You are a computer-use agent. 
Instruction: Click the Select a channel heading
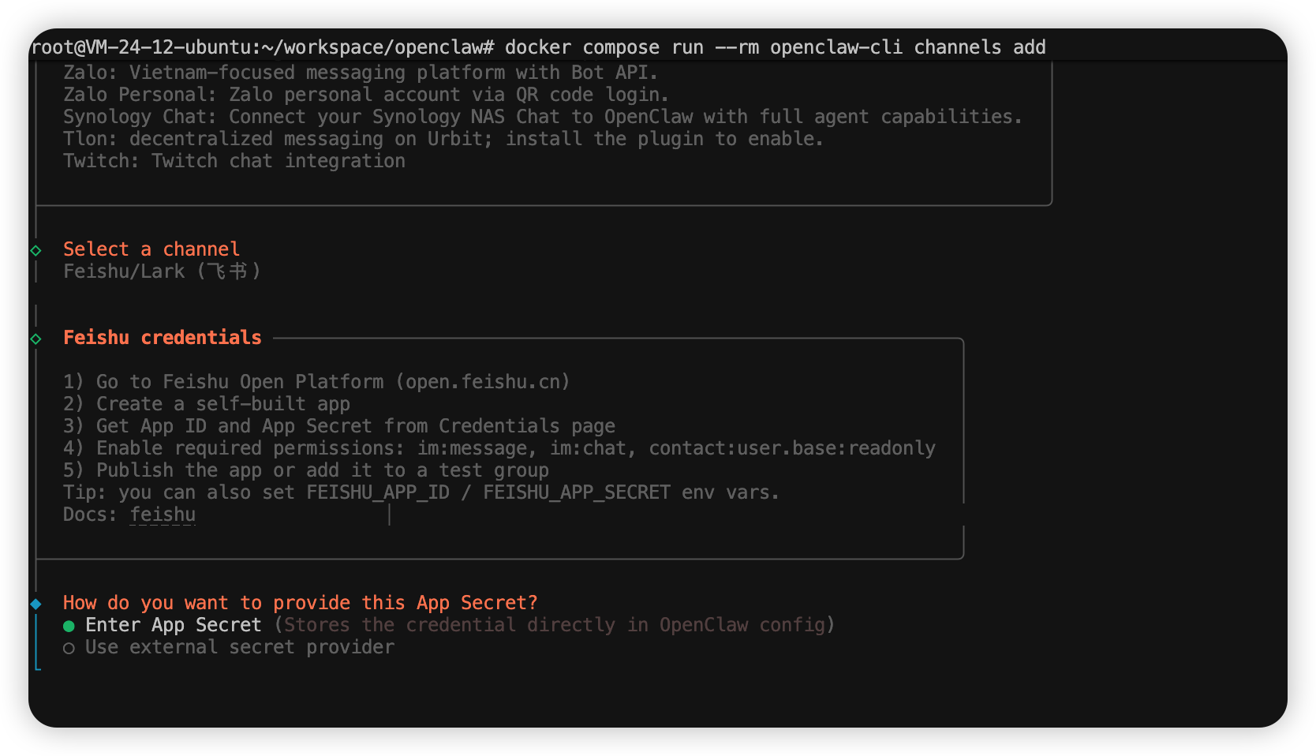[x=151, y=249]
